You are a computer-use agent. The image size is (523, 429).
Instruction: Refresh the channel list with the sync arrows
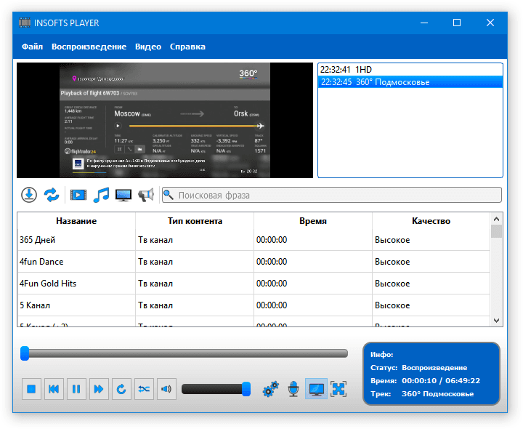pos(52,195)
